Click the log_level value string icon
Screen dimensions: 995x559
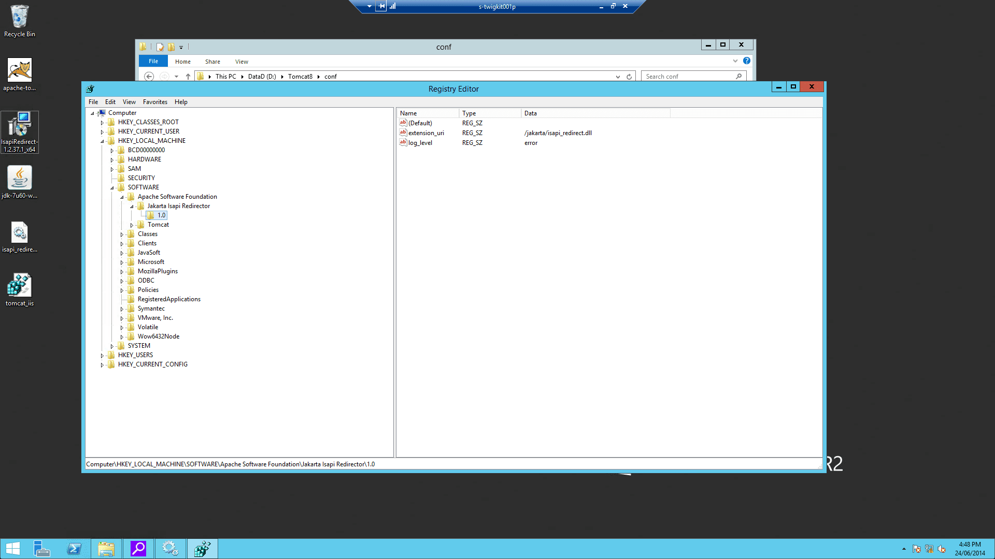pos(403,142)
